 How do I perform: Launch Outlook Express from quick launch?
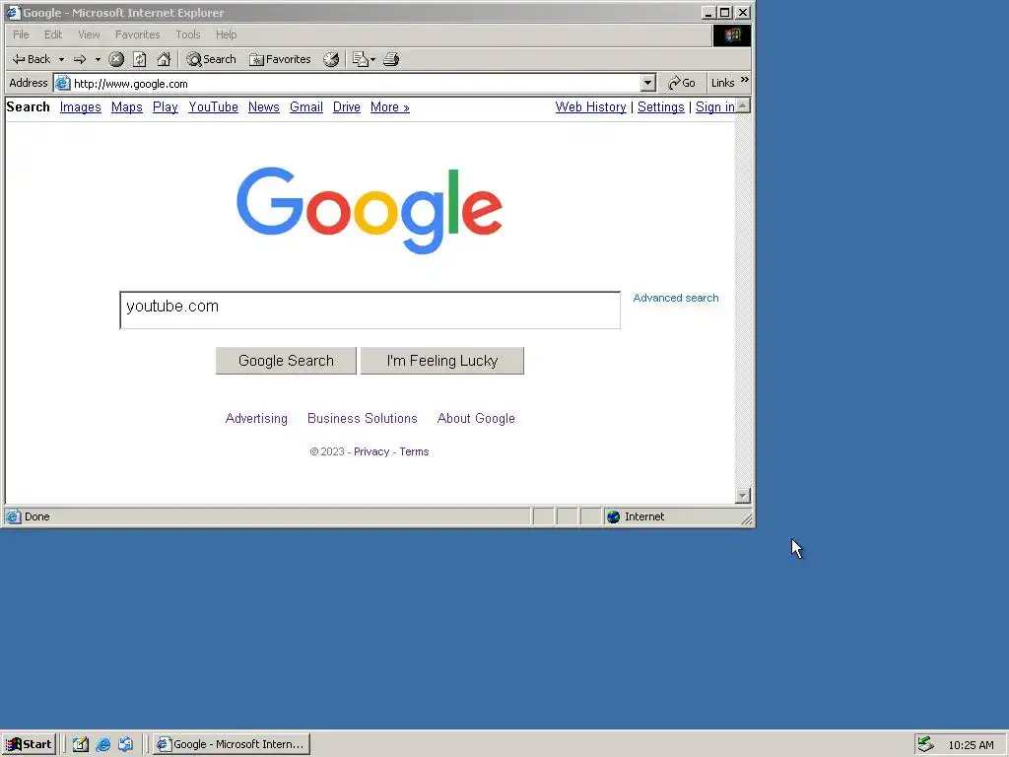(125, 744)
